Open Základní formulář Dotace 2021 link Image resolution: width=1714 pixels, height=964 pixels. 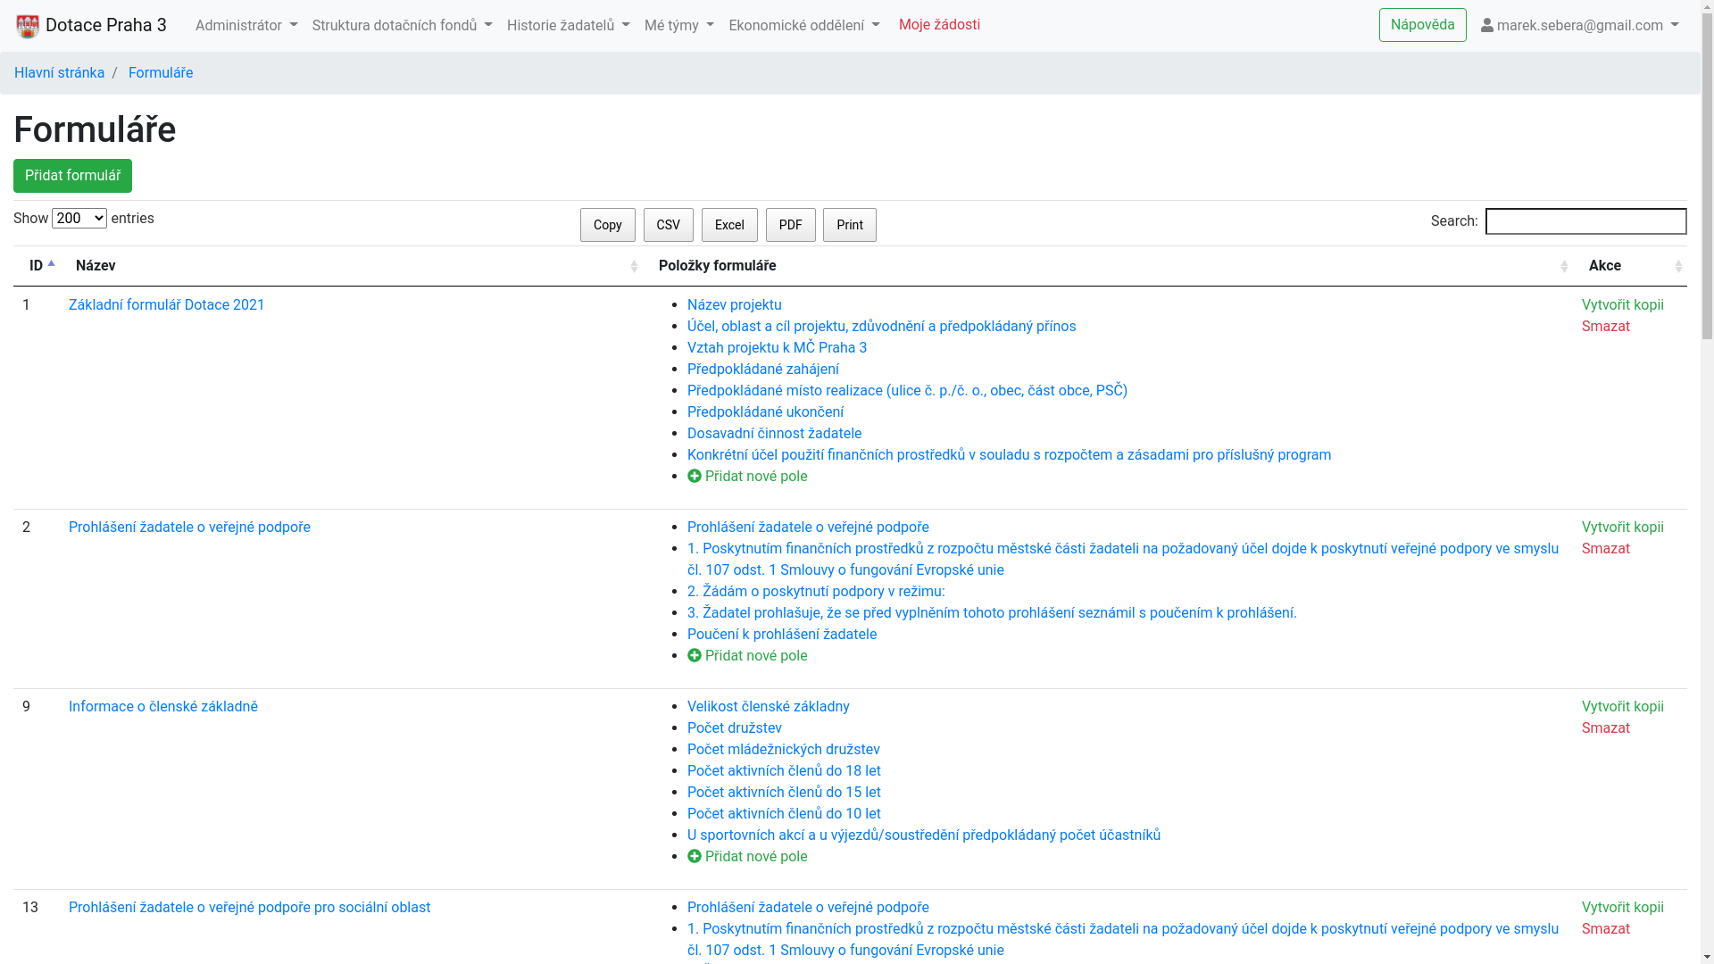click(167, 305)
